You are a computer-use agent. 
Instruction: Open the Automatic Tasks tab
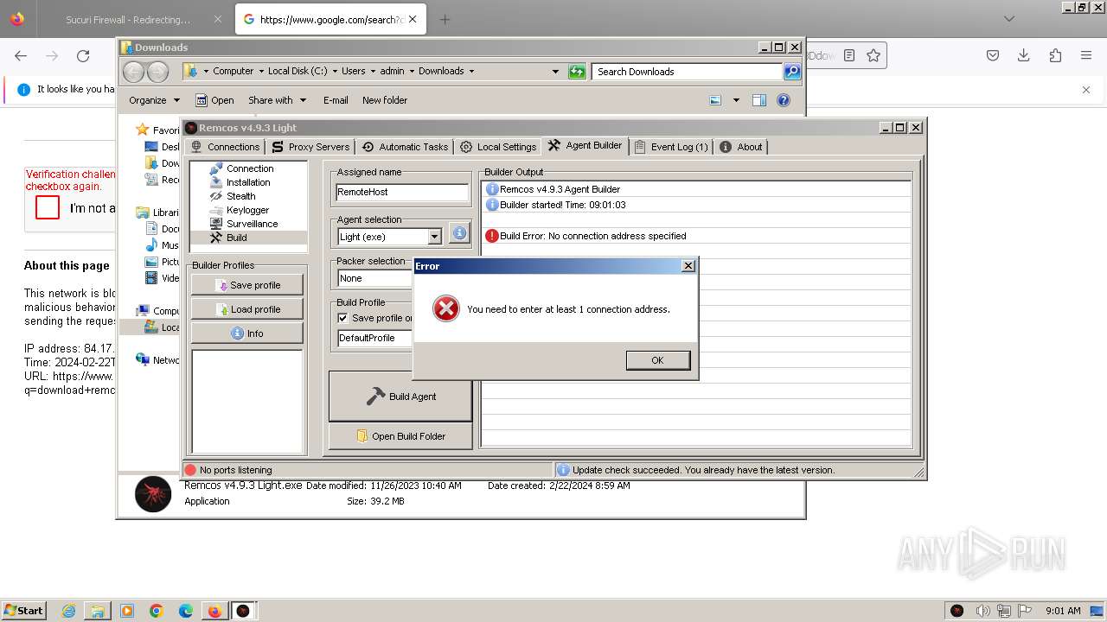pyautogui.click(x=405, y=147)
